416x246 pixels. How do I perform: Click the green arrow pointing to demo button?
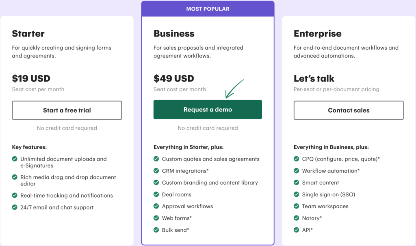(234, 89)
